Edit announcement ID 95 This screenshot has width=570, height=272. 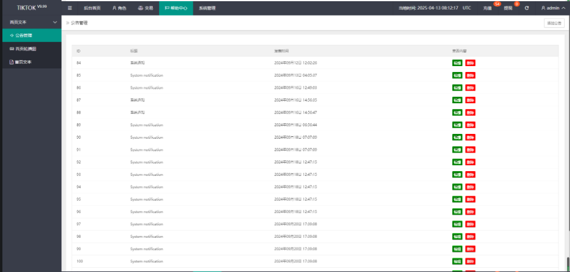point(457,199)
